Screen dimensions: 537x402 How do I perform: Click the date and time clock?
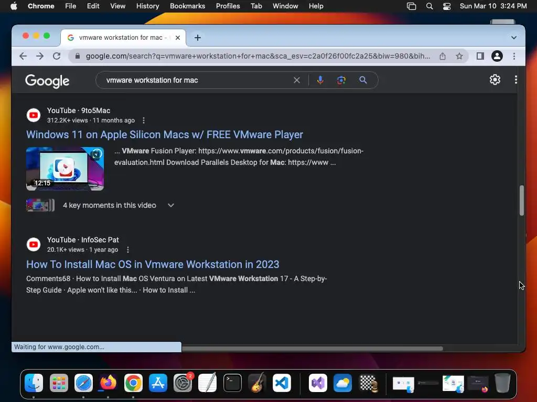pos(493,6)
